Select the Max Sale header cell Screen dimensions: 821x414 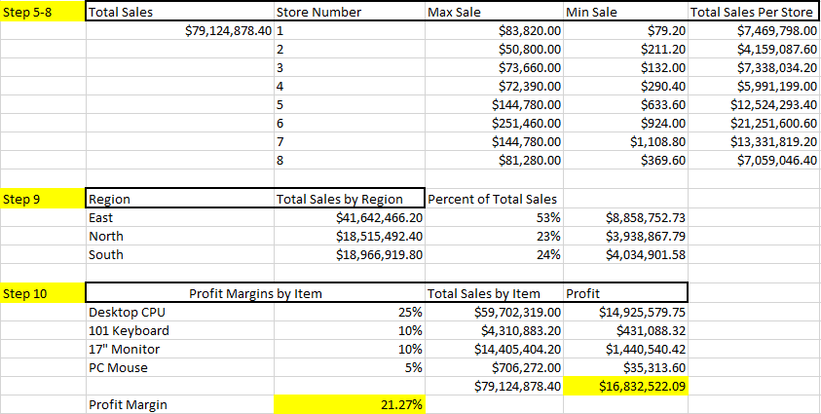click(494, 12)
